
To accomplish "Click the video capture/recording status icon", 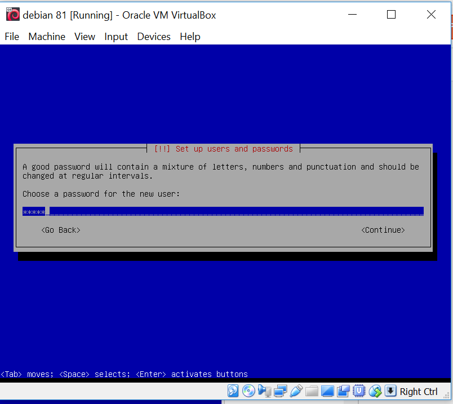I will pyautogui.click(x=343, y=391).
